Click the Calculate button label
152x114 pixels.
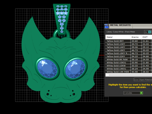coord(128,93)
